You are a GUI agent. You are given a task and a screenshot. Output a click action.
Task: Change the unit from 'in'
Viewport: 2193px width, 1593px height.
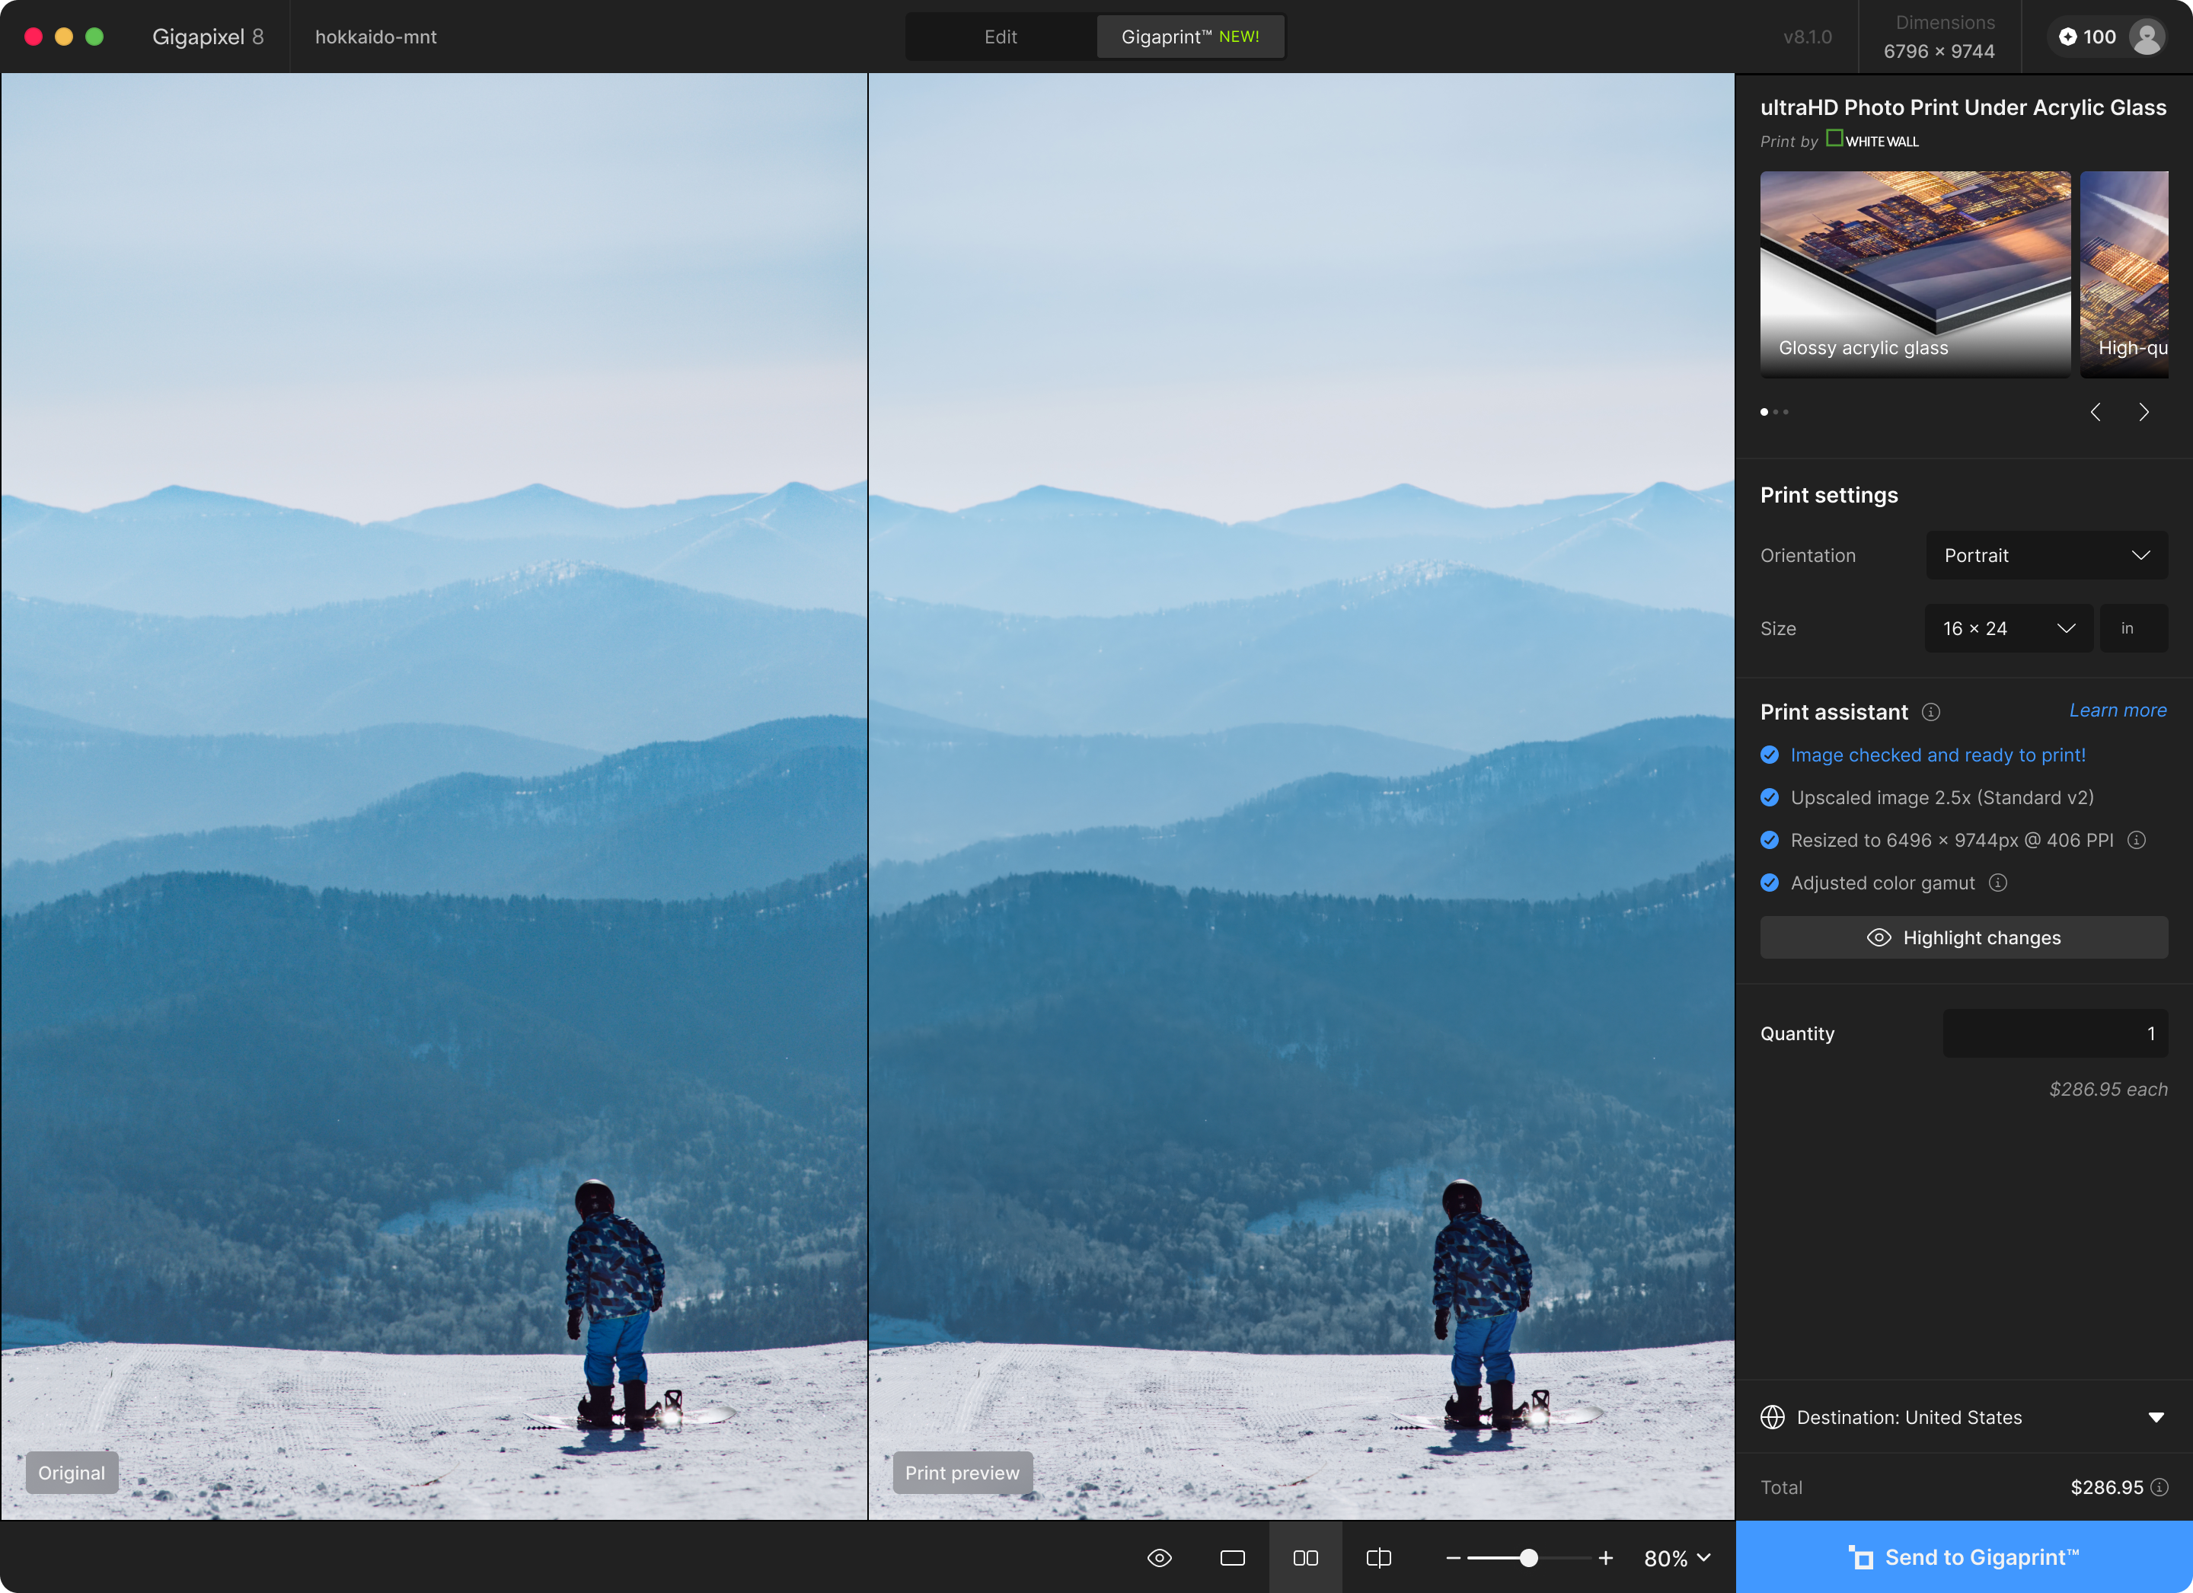point(2133,629)
